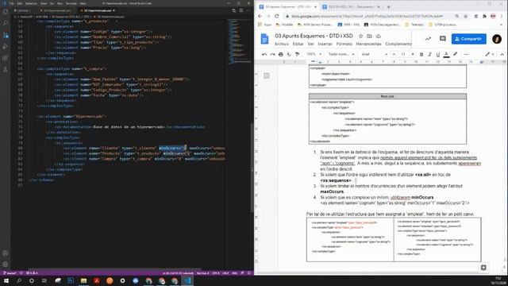
Task: Open the Archivo menu in Google Docs
Action: click(282, 44)
